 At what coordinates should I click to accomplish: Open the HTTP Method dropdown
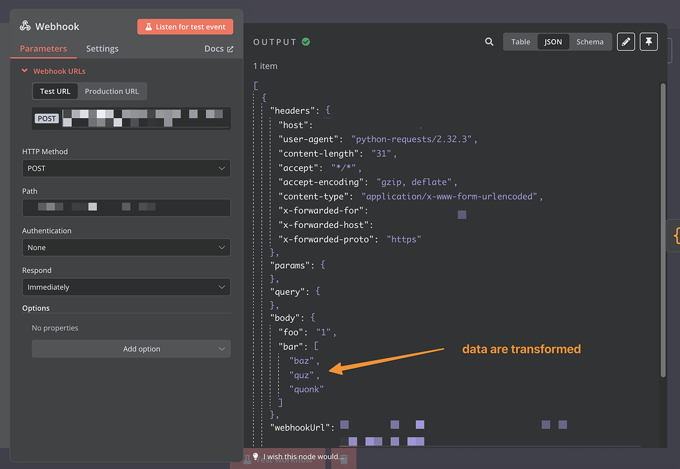(x=126, y=168)
